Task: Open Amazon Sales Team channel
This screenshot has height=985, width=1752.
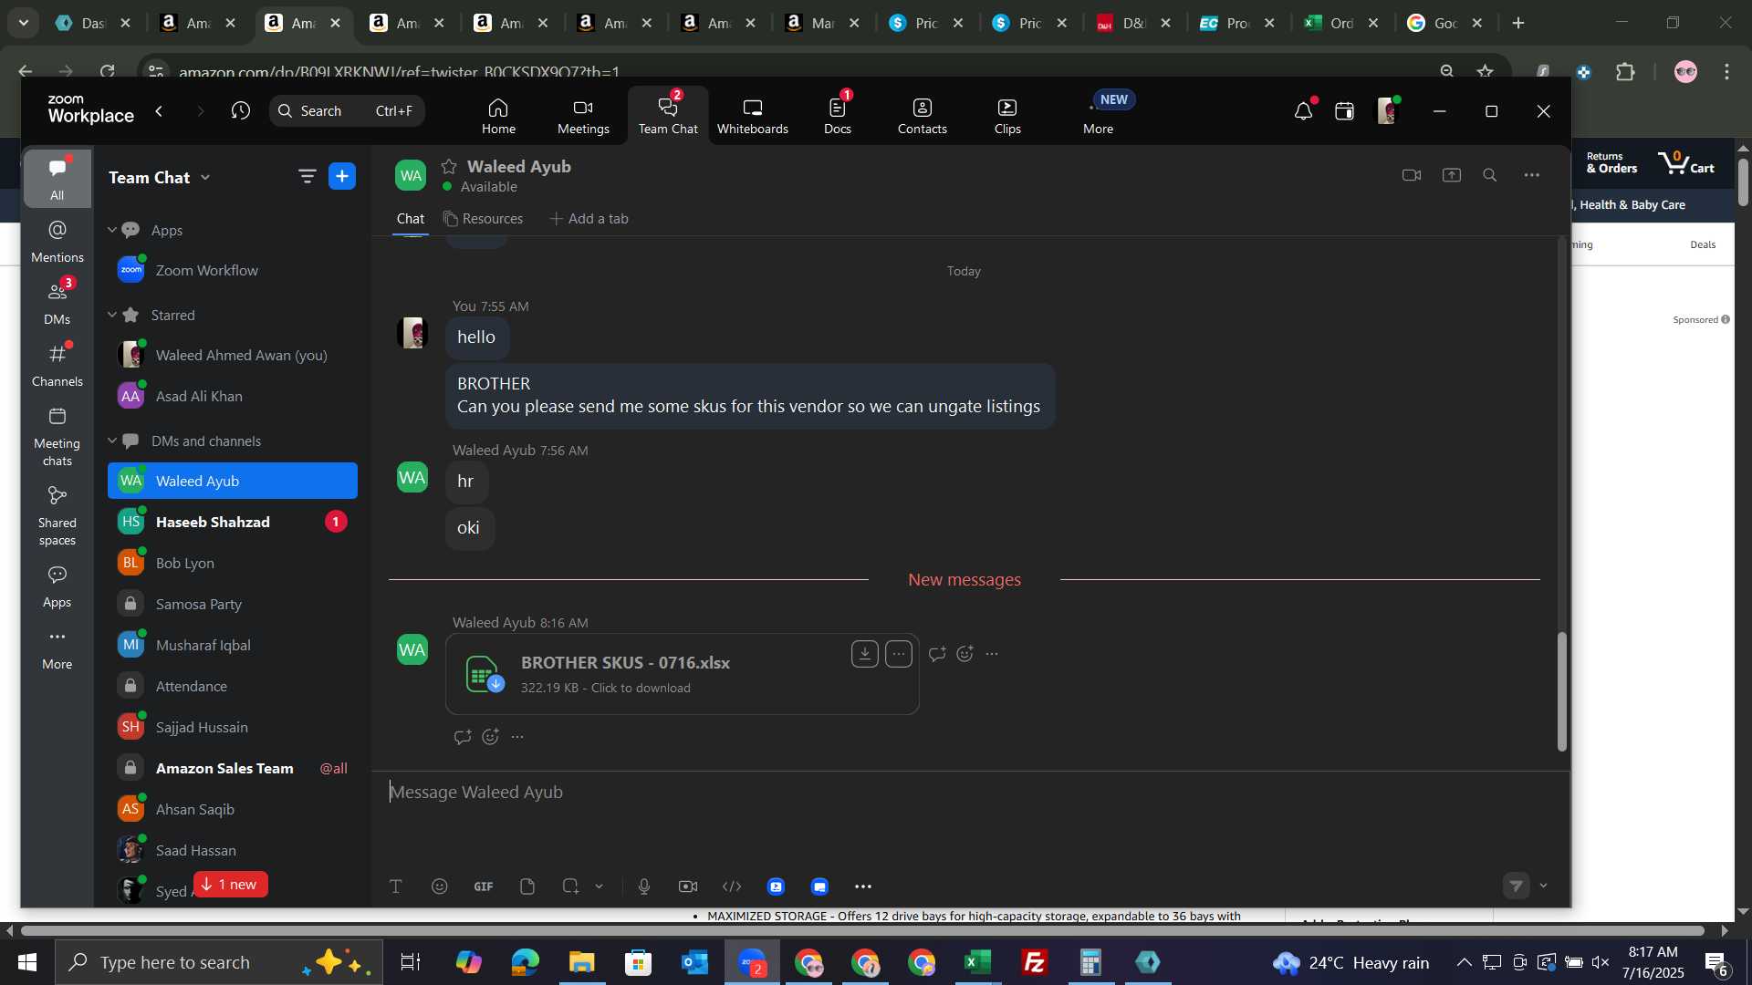Action: click(233, 768)
